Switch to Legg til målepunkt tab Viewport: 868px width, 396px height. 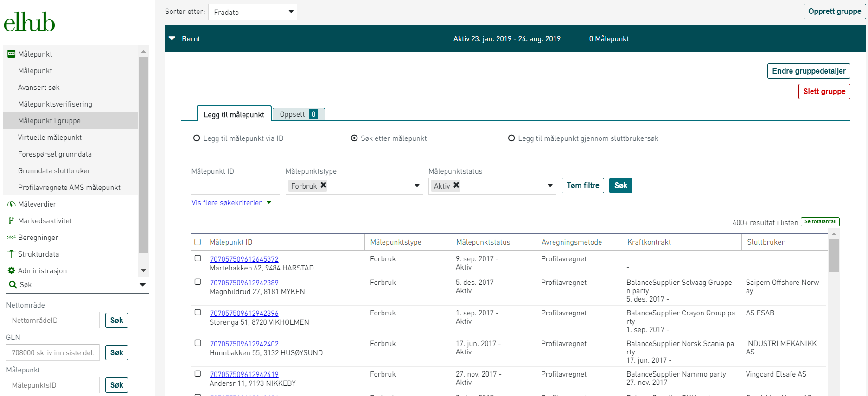tap(234, 114)
